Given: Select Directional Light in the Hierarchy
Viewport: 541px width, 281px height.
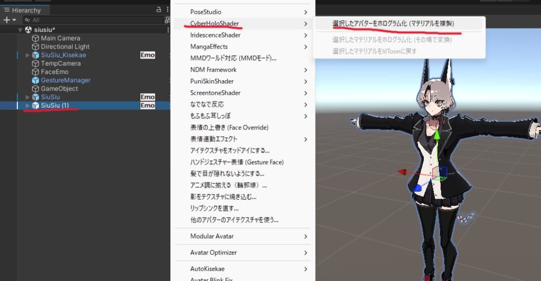Looking at the screenshot, I should click(x=65, y=46).
